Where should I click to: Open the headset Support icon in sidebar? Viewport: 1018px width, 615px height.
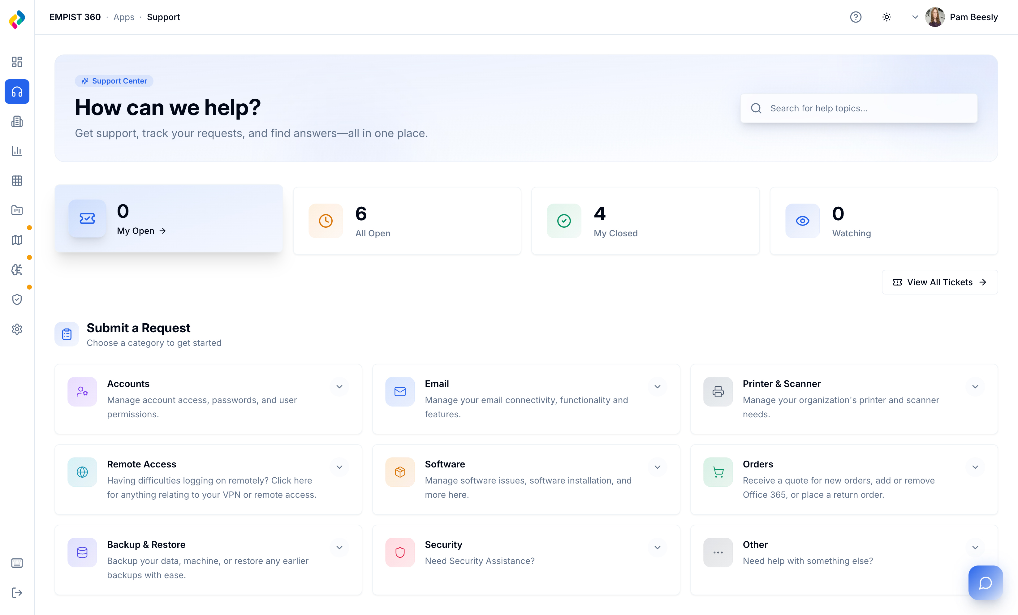pos(17,91)
